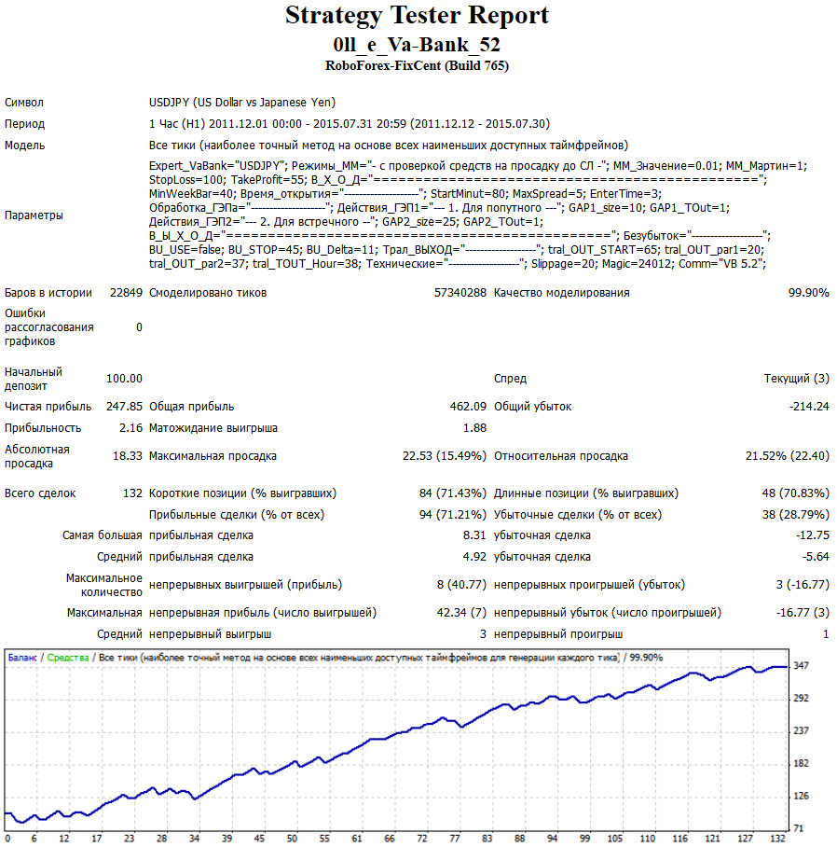
Task: Click the parameter line starting 'tral_OUT_par2=37'
Action: tap(458, 264)
